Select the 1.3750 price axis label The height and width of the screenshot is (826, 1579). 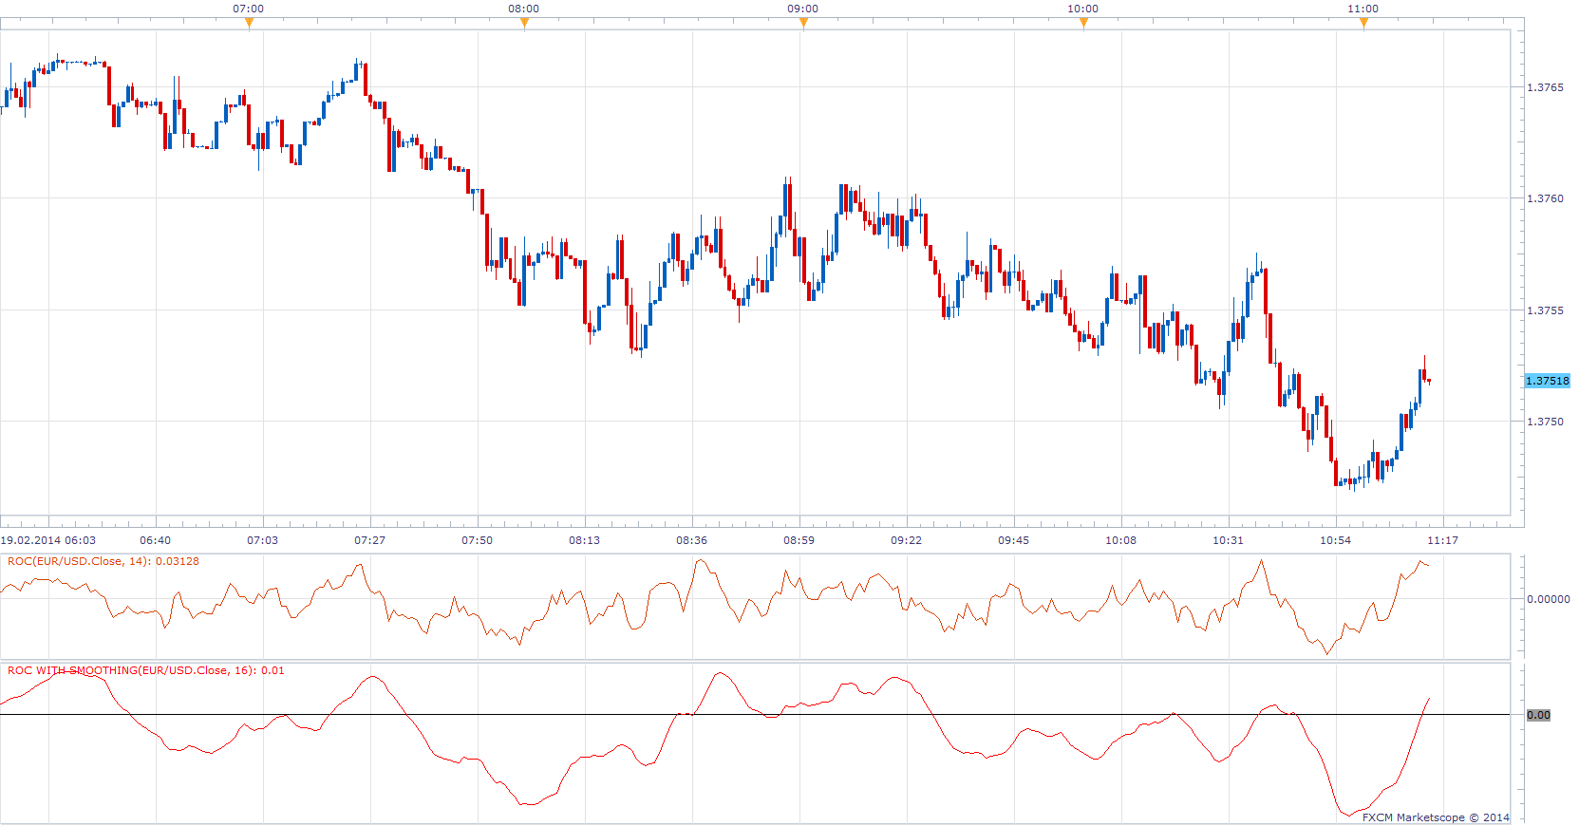[1545, 422]
